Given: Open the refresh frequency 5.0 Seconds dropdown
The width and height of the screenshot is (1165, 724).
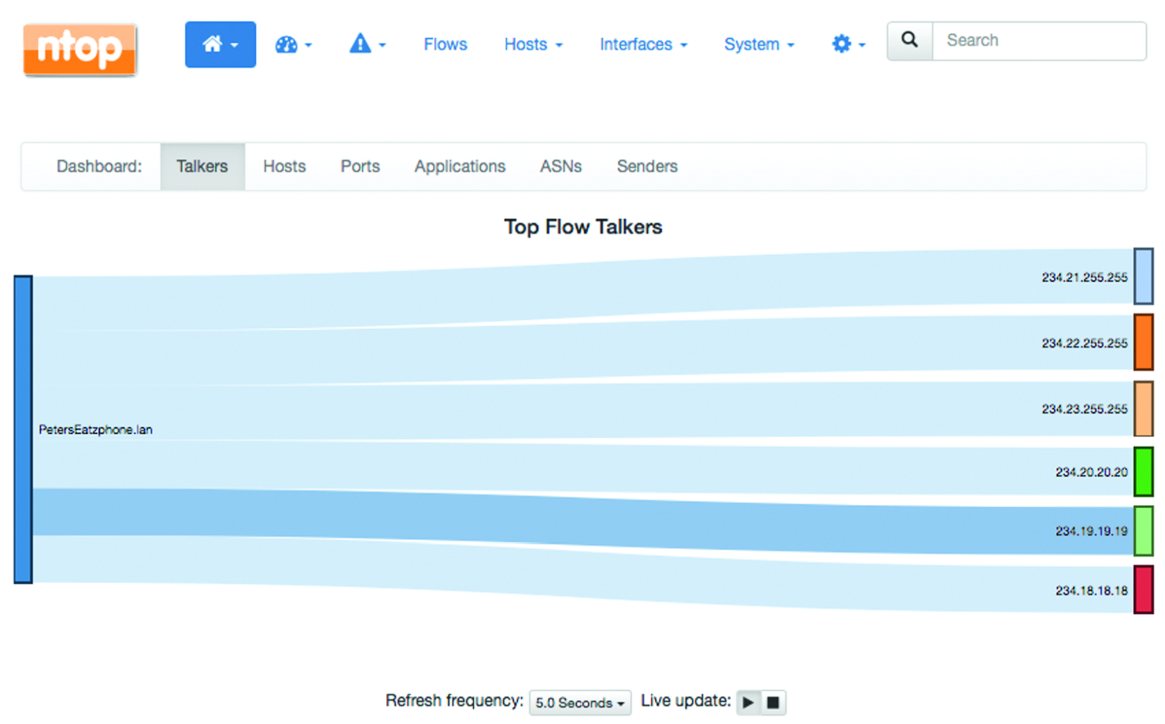Looking at the screenshot, I should click(x=579, y=703).
